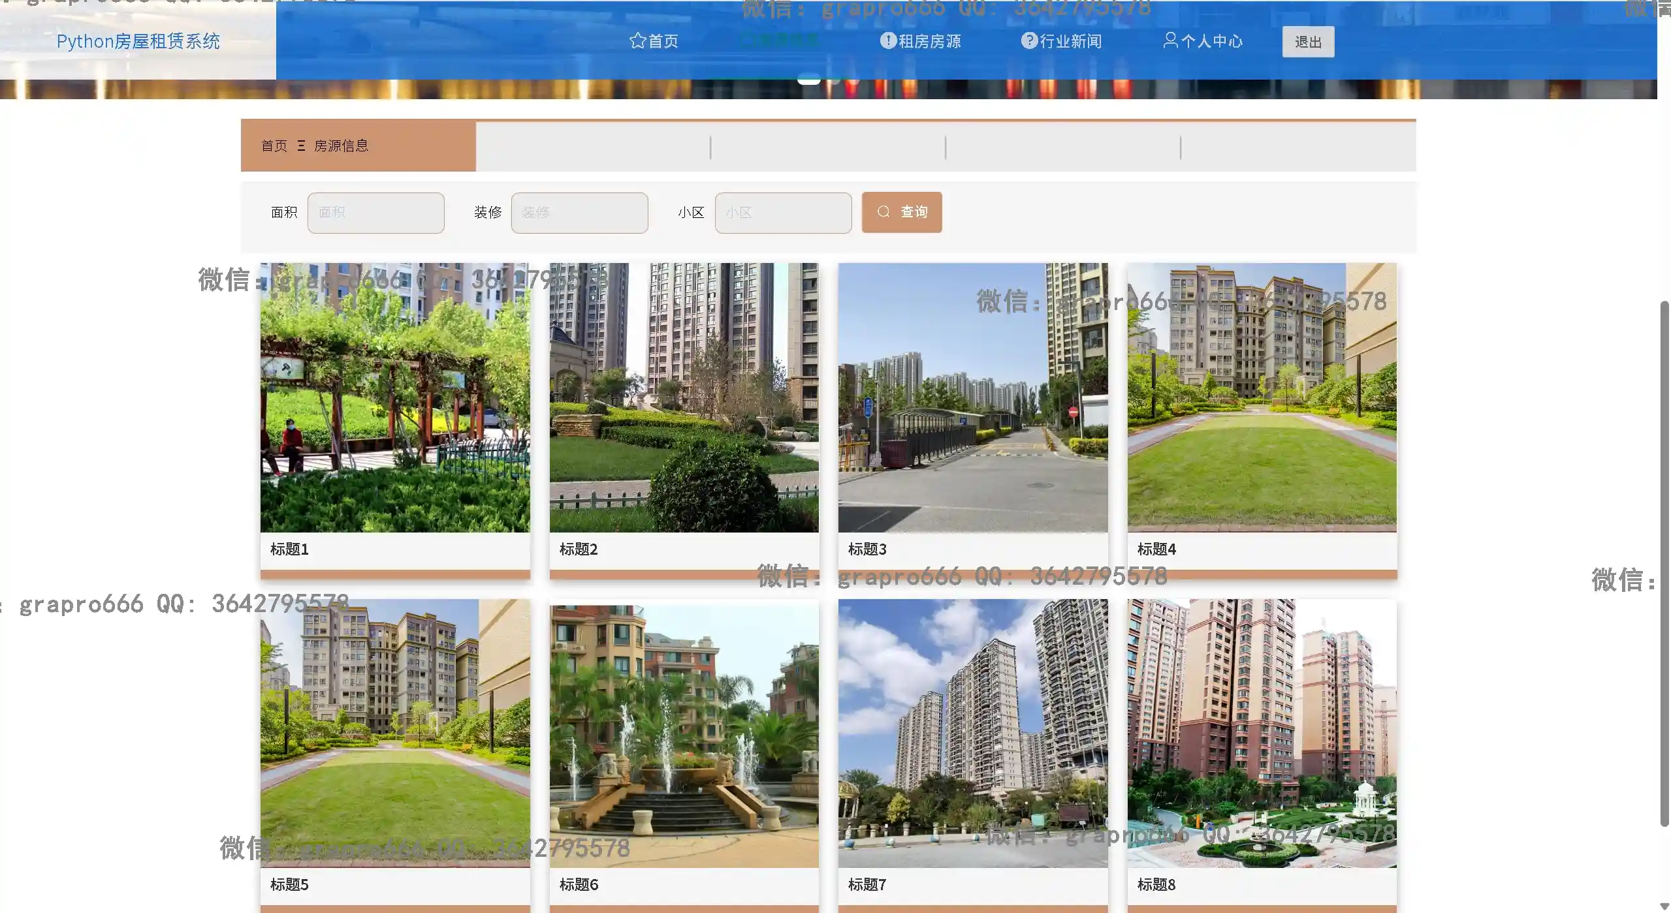The image size is (1671, 913).
Task: Open the 标题3 road view thumbnail
Action: point(973,397)
